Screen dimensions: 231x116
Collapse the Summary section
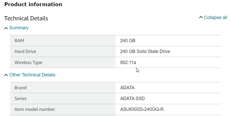(19, 28)
